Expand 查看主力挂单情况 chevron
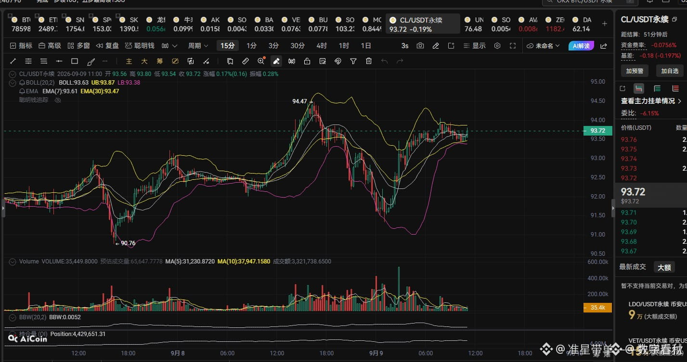 (679, 101)
